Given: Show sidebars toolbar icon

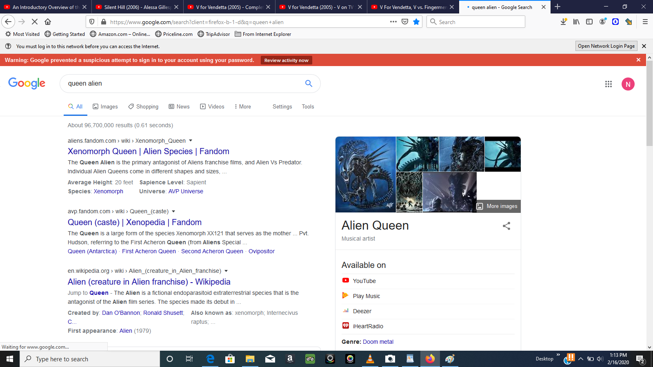Looking at the screenshot, I should tap(589, 22).
